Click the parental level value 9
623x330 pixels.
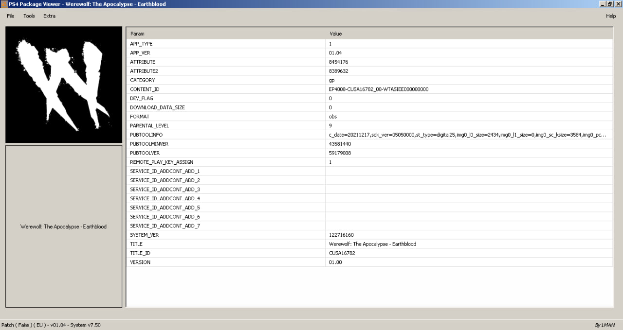[x=330, y=125]
